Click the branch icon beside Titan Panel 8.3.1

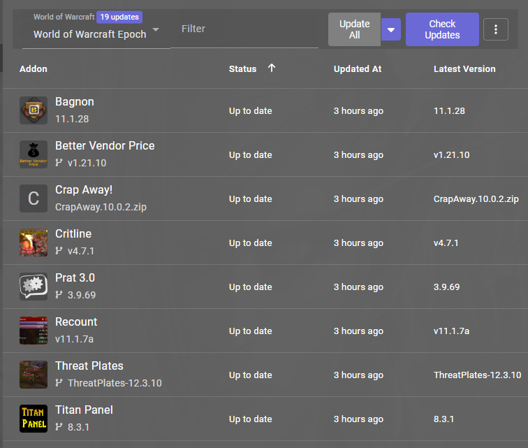59,427
